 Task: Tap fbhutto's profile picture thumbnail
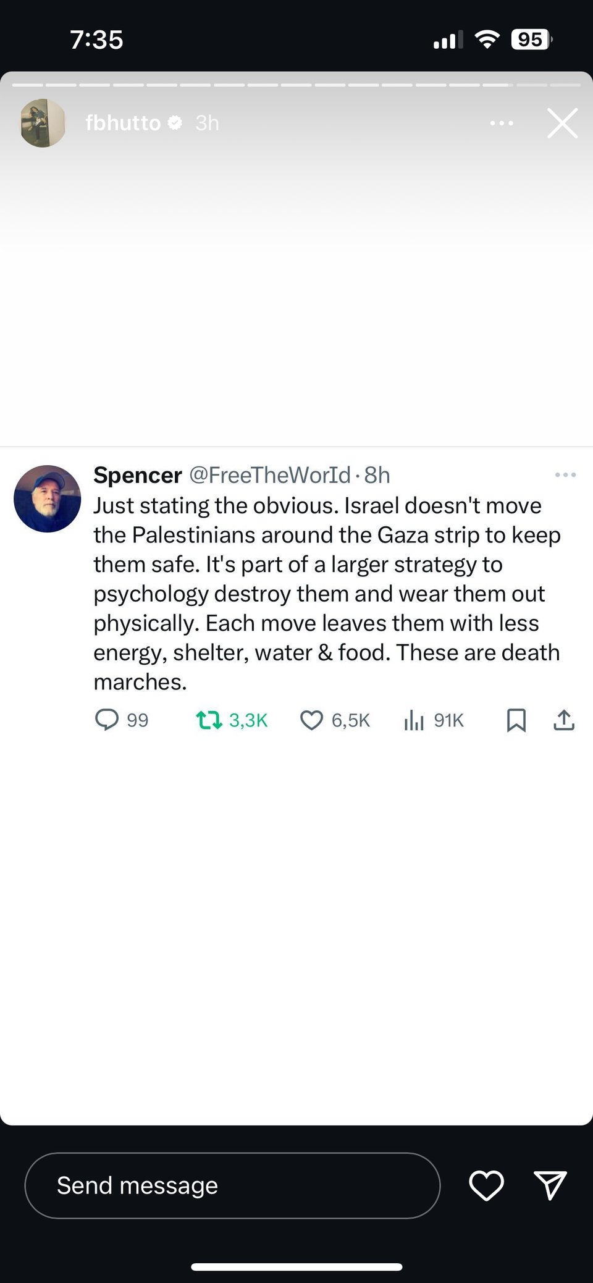tap(43, 124)
